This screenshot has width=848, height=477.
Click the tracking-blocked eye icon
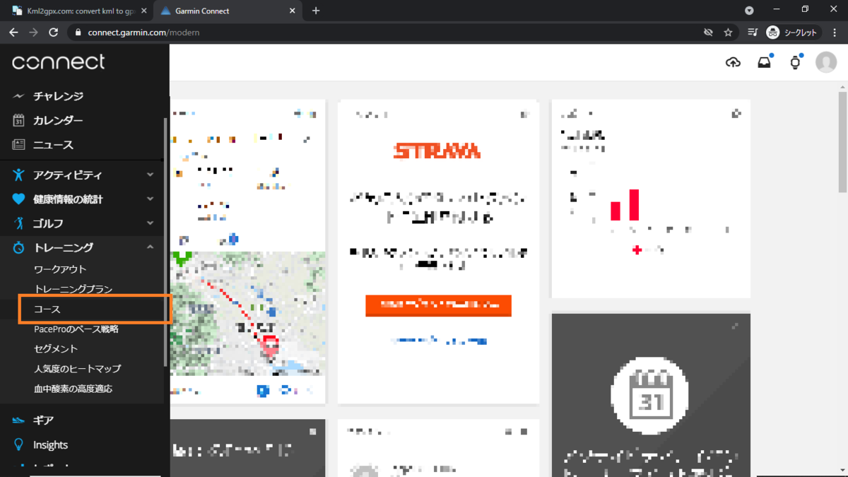[708, 33]
